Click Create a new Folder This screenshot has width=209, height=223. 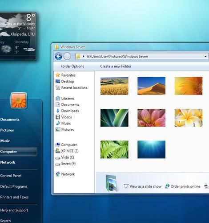(116, 66)
